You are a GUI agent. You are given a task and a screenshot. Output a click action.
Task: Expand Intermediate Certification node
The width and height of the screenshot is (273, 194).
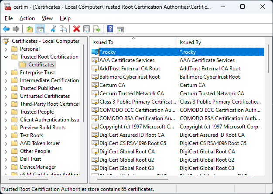tap(6, 81)
